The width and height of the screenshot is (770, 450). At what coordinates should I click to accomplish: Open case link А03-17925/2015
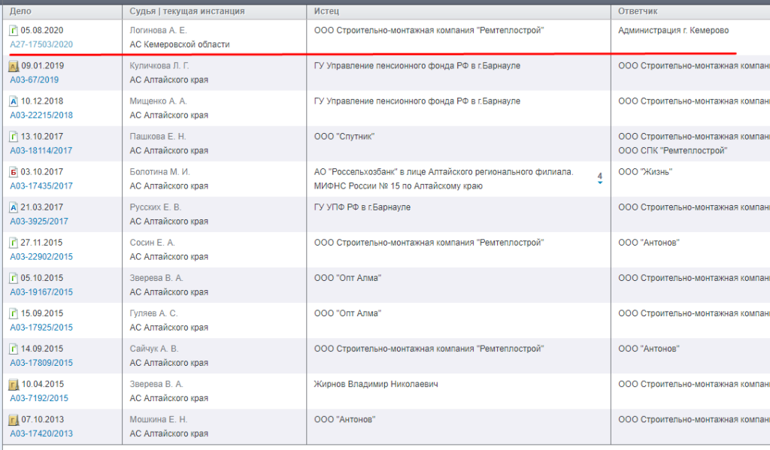[x=41, y=327]
